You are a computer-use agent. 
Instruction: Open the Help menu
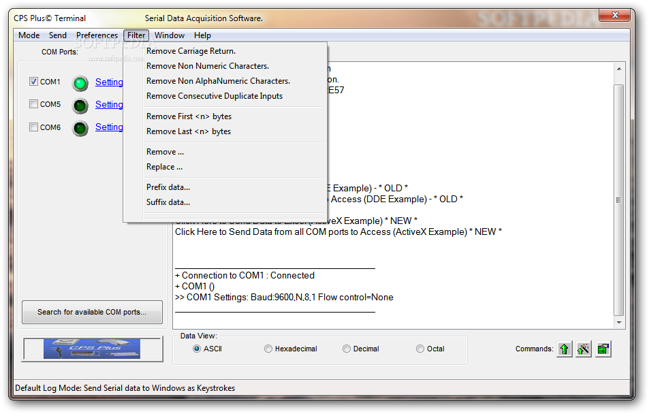[x=202, y=35]
